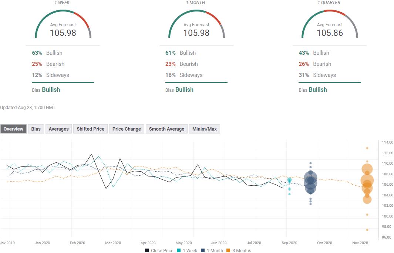Screen dimensions: 394x253
Task: Click 25% Bearish in 1 Week panel
Action: [x=48, y=64]
